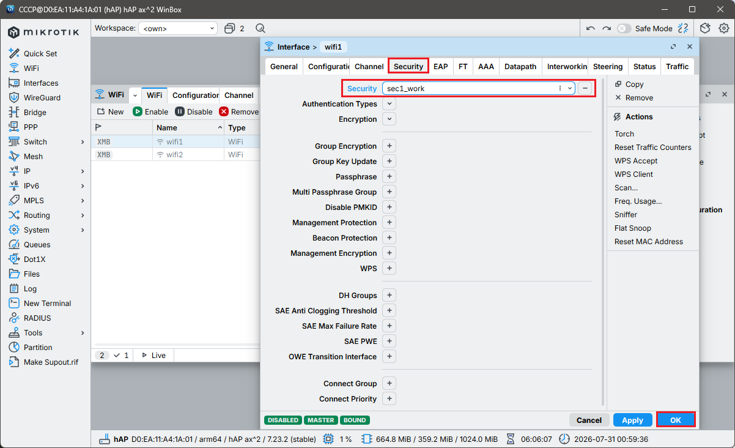
Task: Click the redo arrow in toolbar
Action: [x=606, y=28]
